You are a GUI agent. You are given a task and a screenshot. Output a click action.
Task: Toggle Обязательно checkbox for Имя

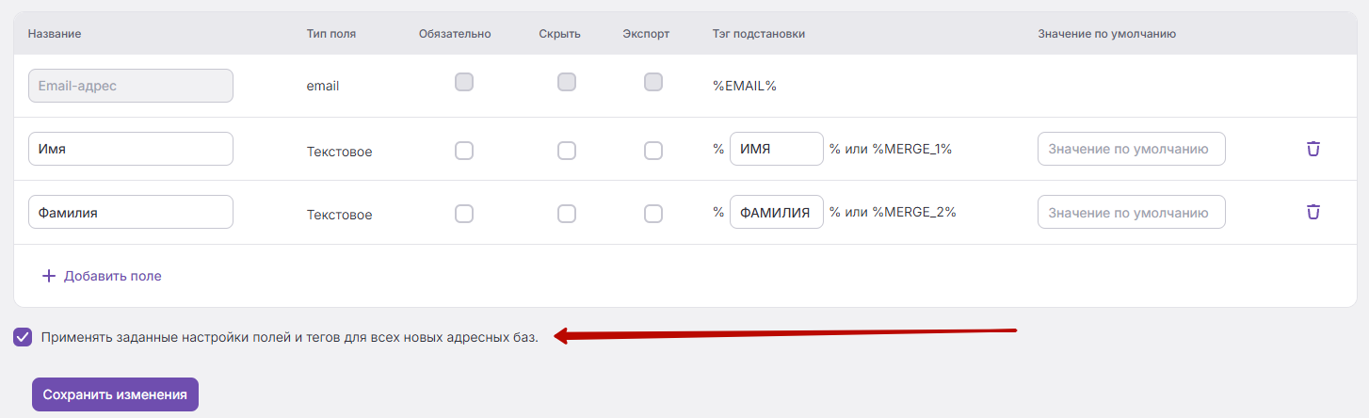coord(464,151)
